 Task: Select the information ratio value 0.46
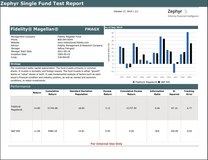pyautogui.click(x=157, y=108)
